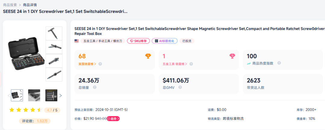
Task: Show next thumbnails with the right arrow
Action: pos(60,96)
